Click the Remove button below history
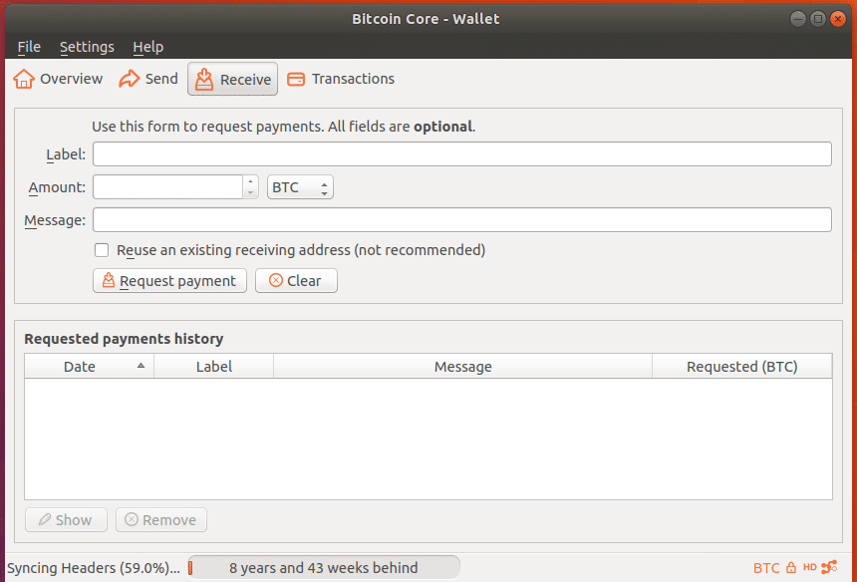Screen dimensions: 857x582 [161, 519]
